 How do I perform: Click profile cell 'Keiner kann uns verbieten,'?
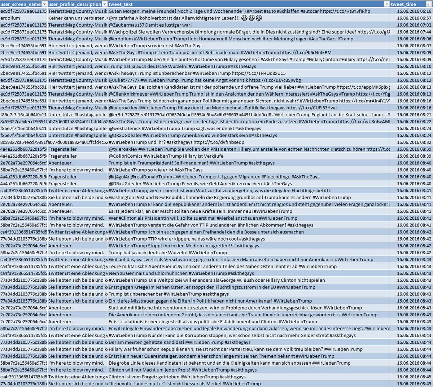(78, 18)
